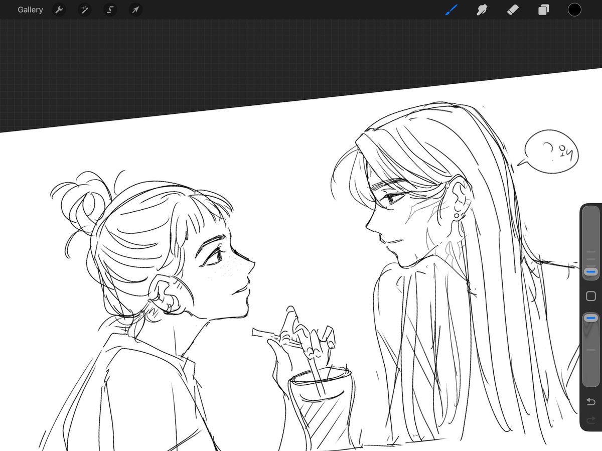Open the Layers panel
This screenshot has height=451, width=602.
click(544, 10)
